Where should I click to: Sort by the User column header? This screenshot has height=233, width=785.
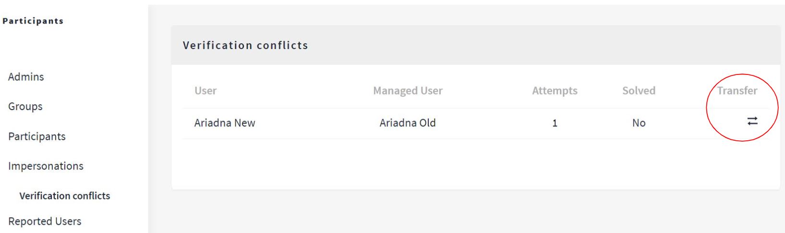click(205, 91)
